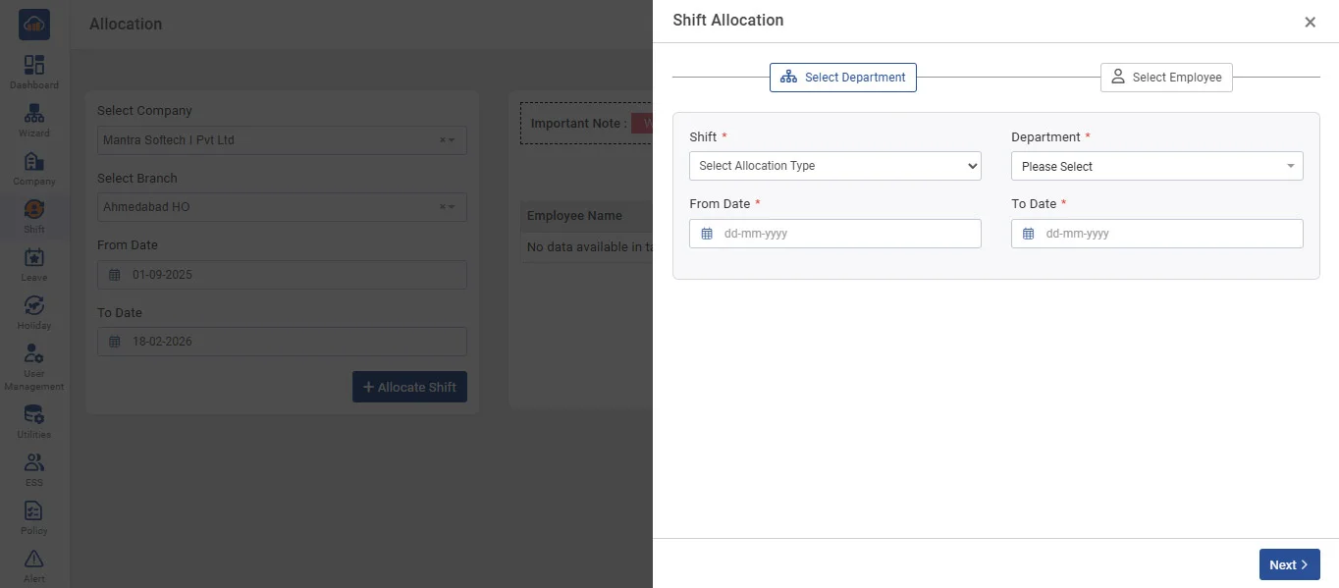
Task: Switch to Select Employee step
Action: click(1165, 78)
